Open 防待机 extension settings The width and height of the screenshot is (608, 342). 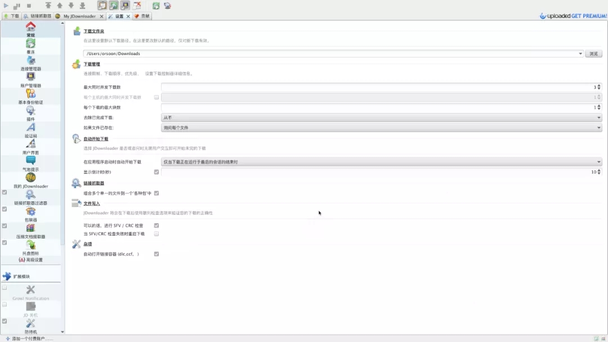30,326
